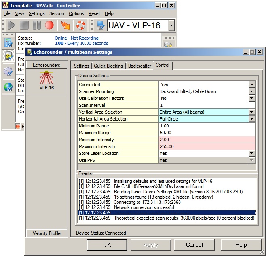Click the Echosounder Settings window title icon
Image resolution: width=266 pixels, height=256 pixels.
(29, 52)
